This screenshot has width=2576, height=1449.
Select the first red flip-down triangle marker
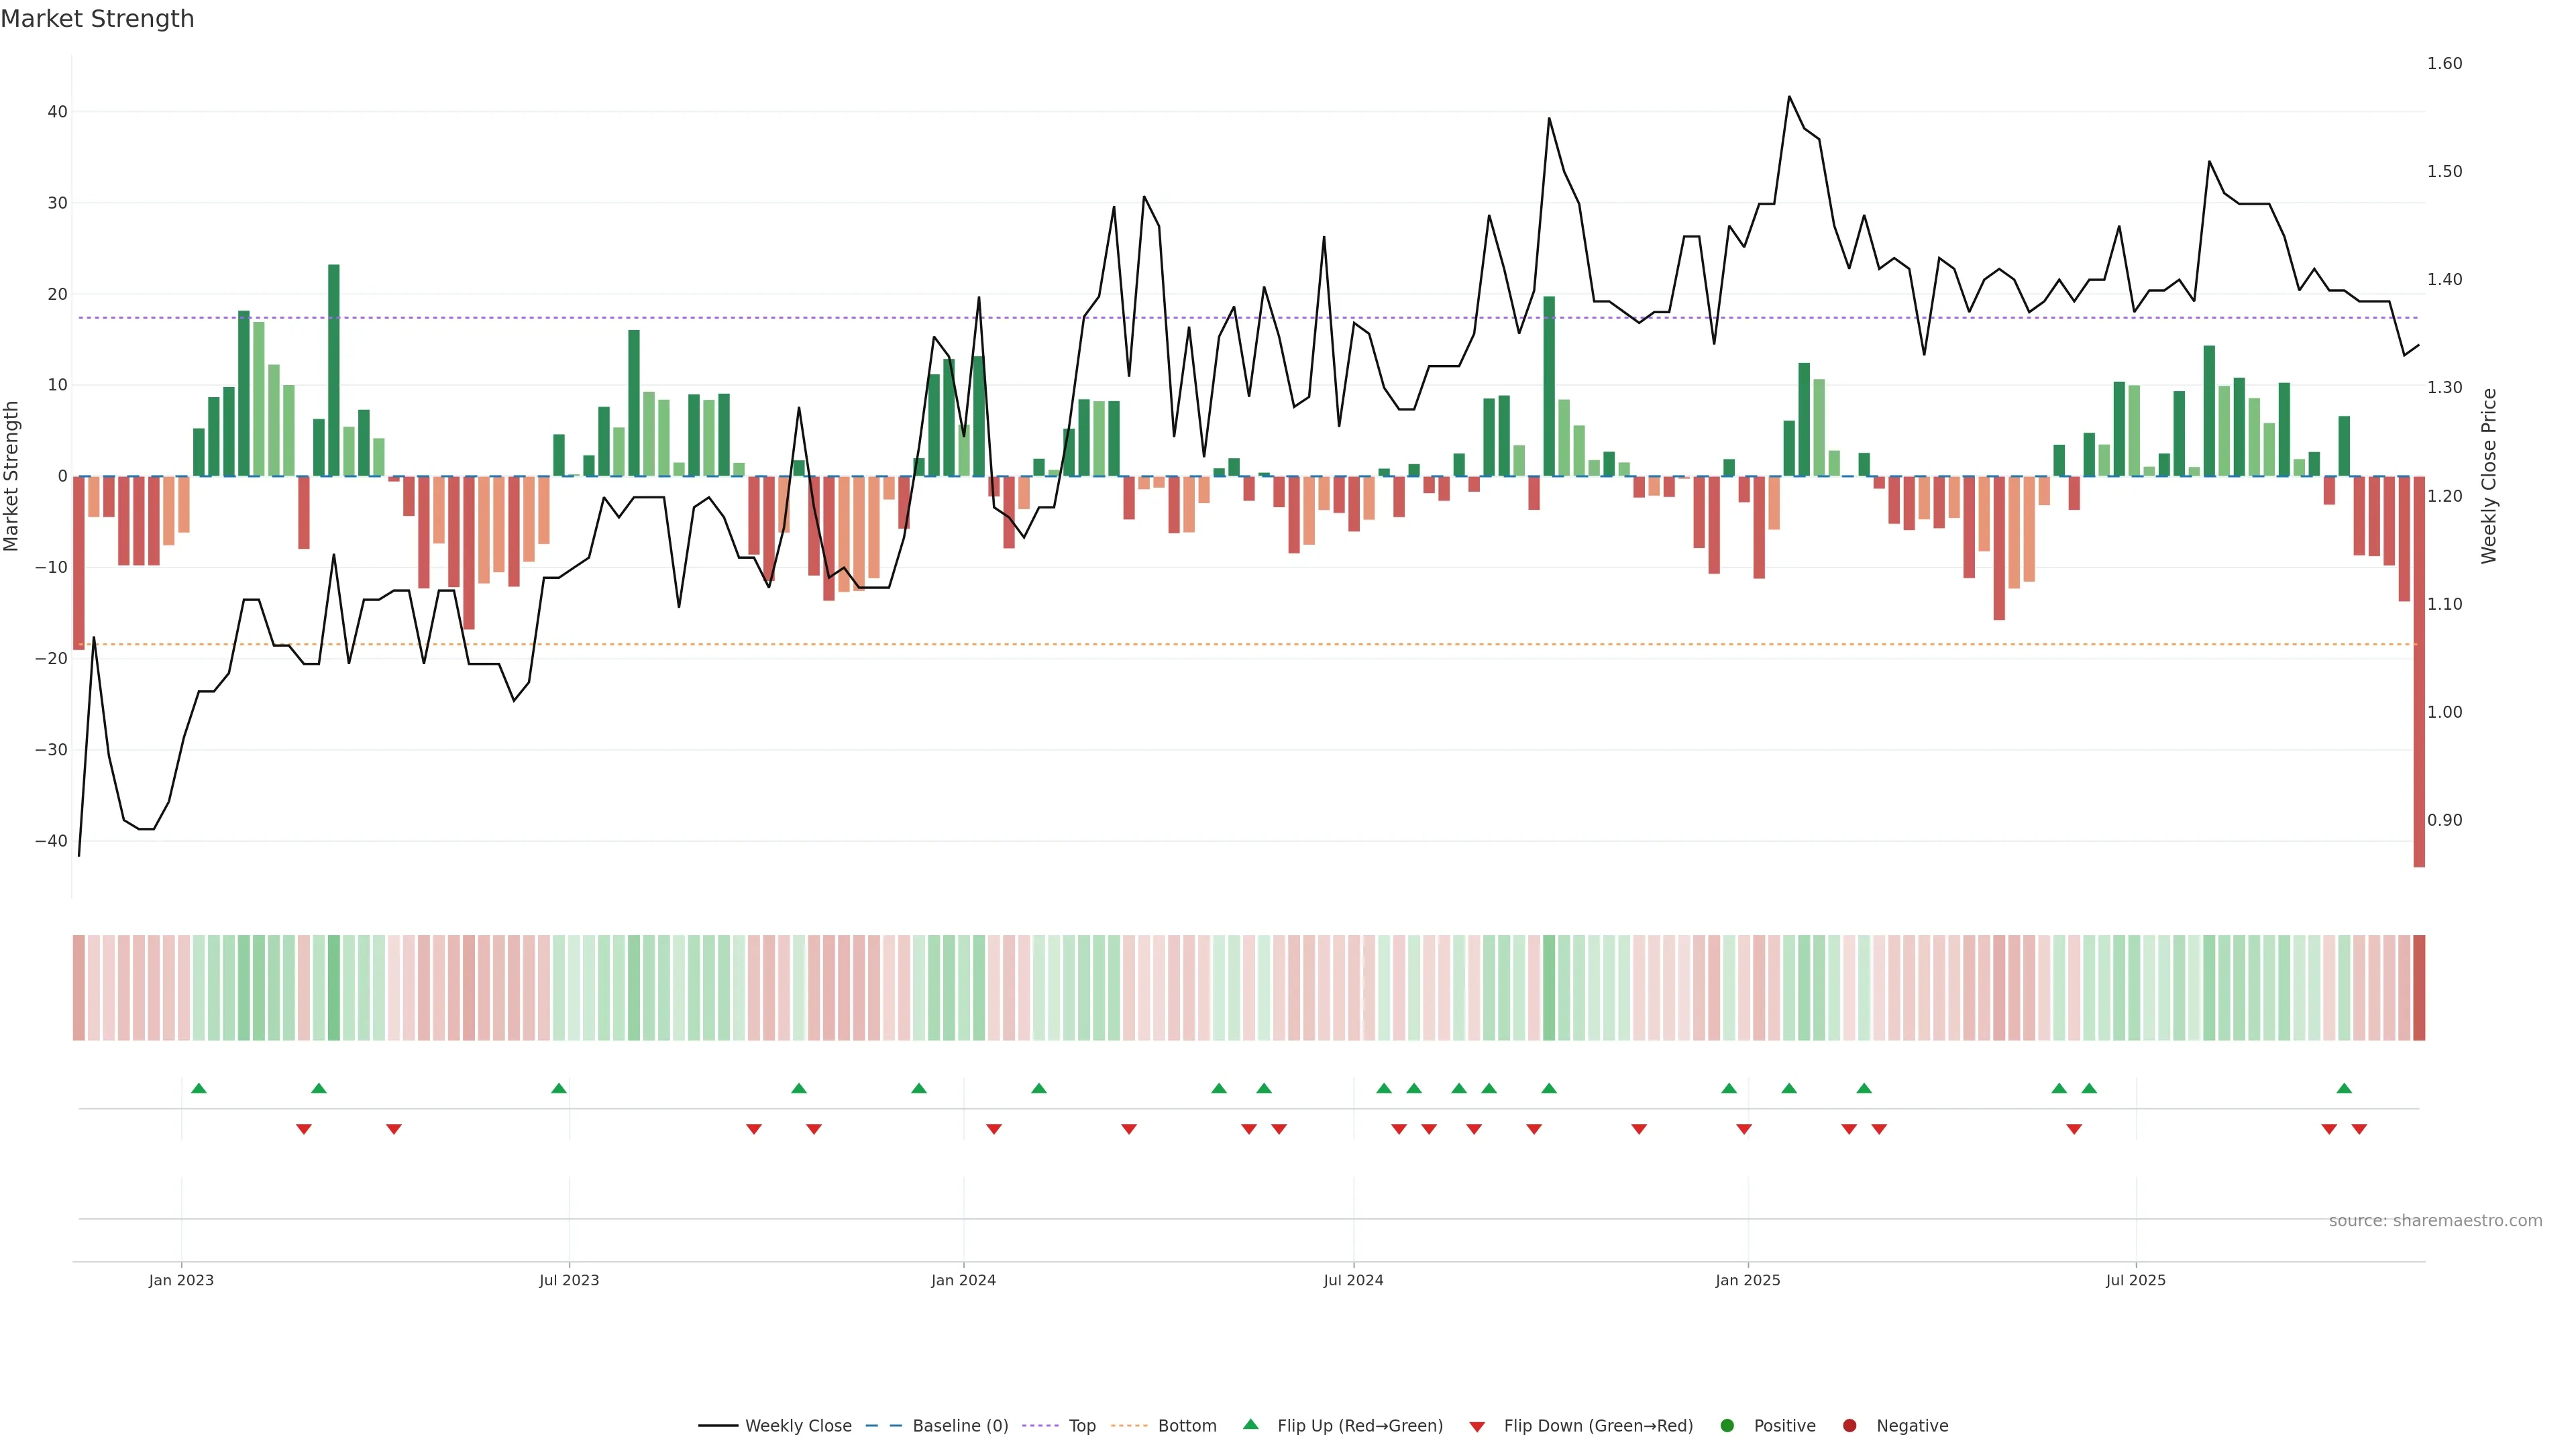(304, 1129)
